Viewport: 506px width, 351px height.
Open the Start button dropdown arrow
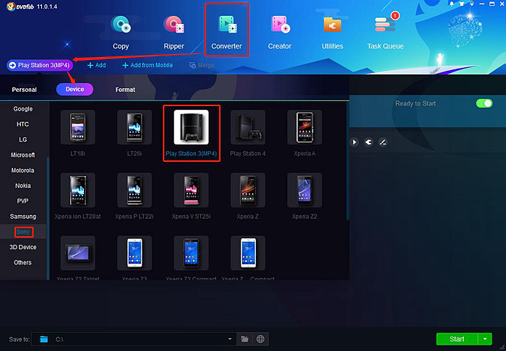tap(485, 339)
